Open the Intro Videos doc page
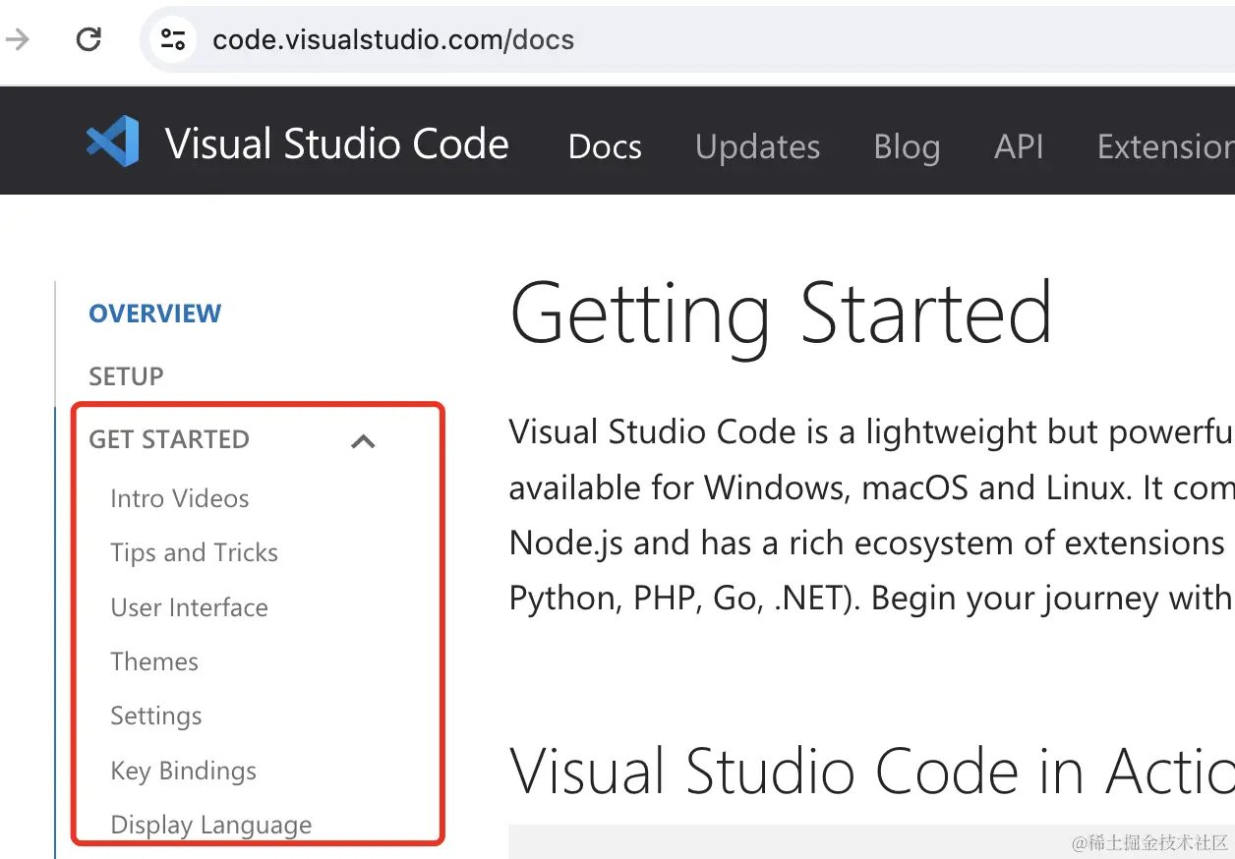This screenshot has width=1235, height=859. [180, 498]
